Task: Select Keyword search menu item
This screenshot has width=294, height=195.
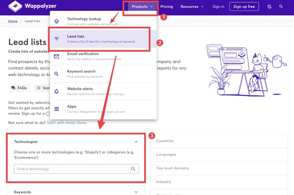Action: 103,74
